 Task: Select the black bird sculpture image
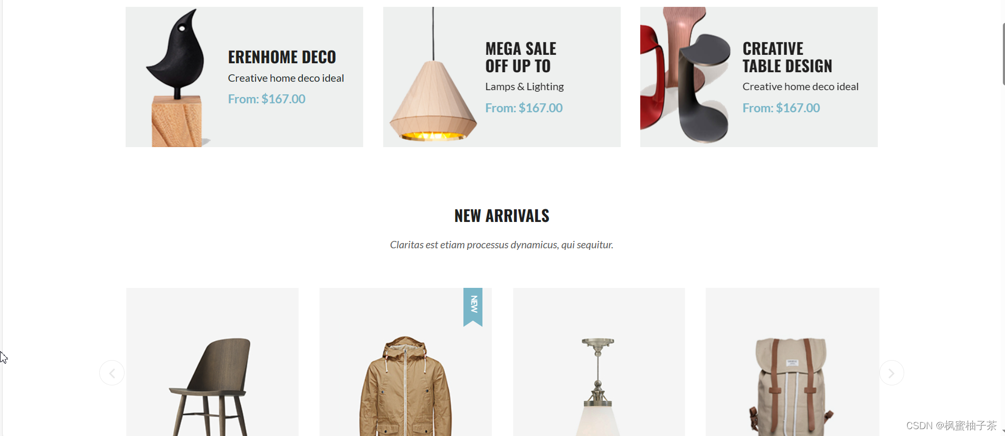176,77
